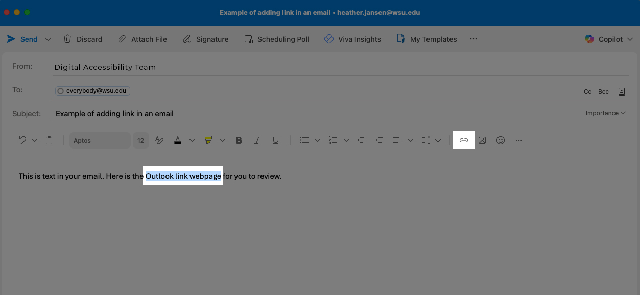Open the emoji picker smiley icon
This screenshot has height=295, width=640.
pos(501,140)
